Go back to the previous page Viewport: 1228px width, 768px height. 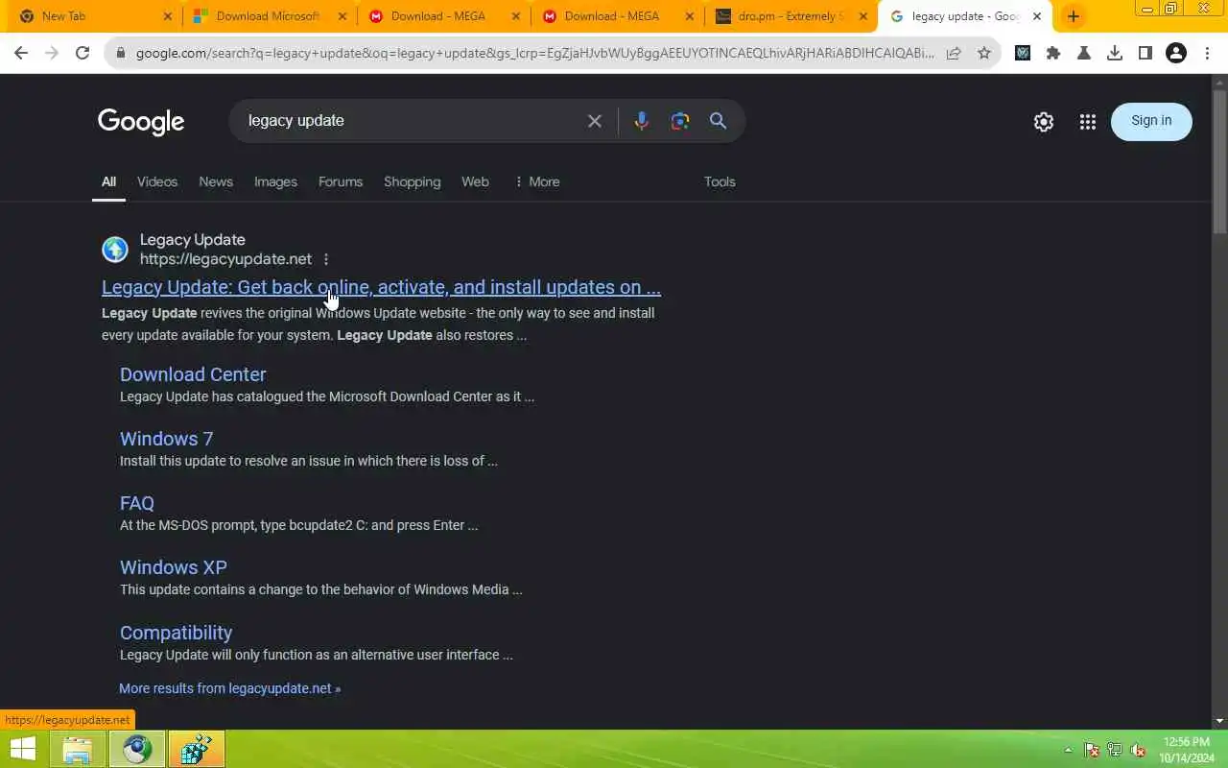tap(21, 54)
